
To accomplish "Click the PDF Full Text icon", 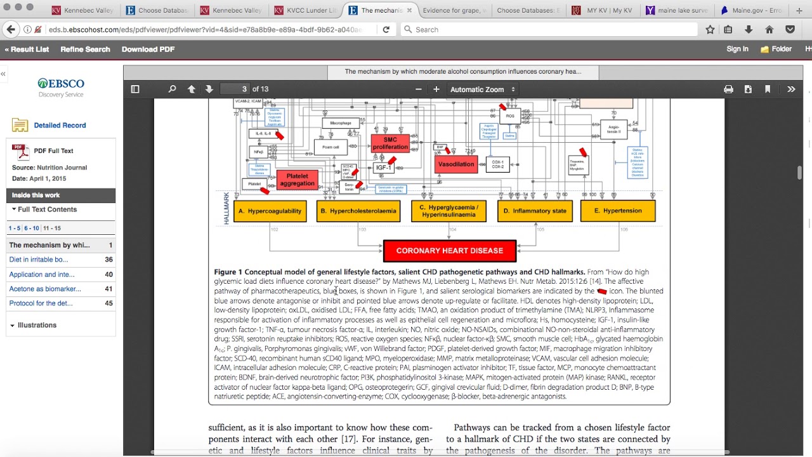I will click(21, 152).
